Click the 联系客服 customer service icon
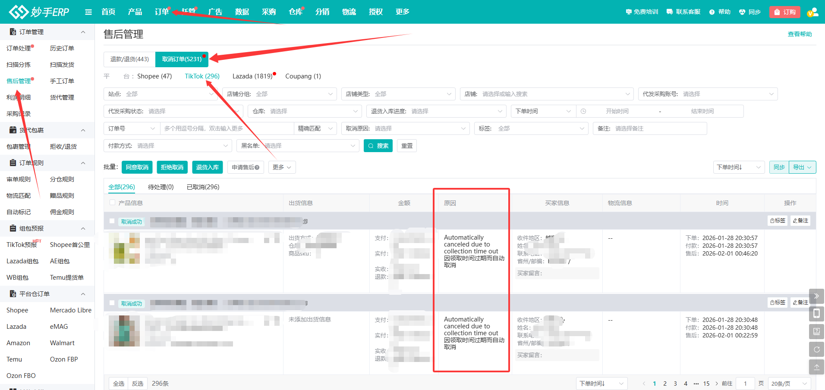 click(x=670, y=12)
